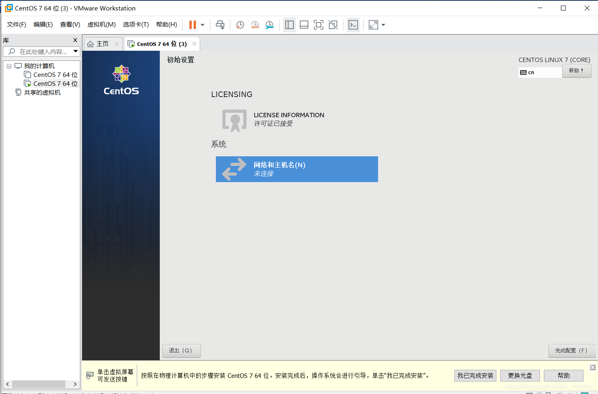Open 网络和主机名(N) settings

click(297, 169)
